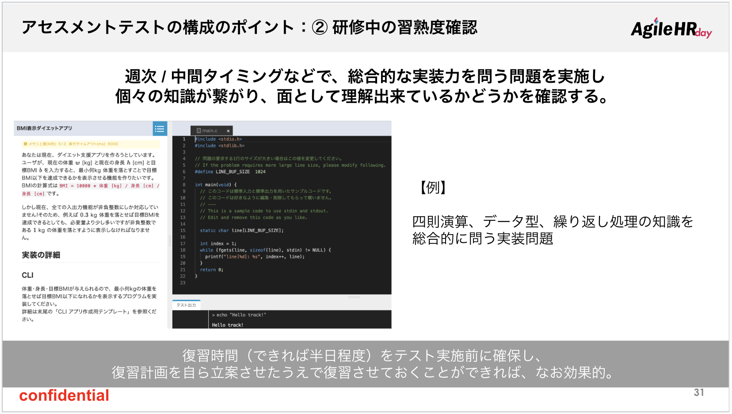Open the テスト出力 tab
Image resolution: width=732 pixels, height=414 pixels.
[186, 305]
